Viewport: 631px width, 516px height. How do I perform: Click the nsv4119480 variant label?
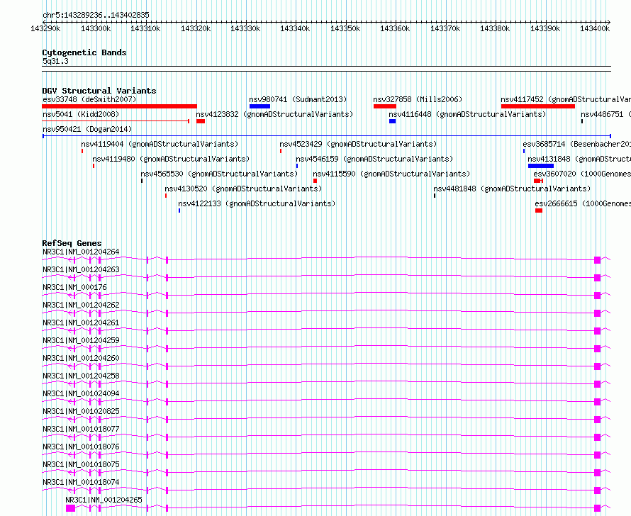click(x=171, y=159)
